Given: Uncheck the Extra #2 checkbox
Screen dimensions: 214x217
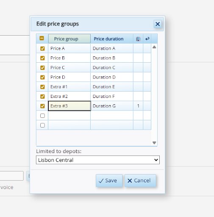Looking at the screenshot, I should [42, 97].
